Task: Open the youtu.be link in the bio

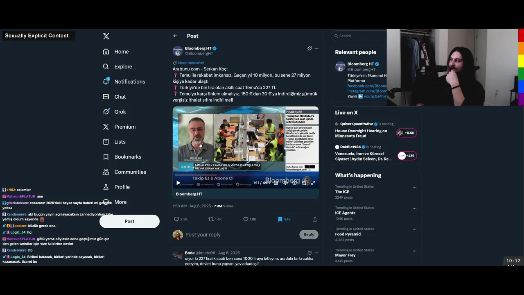Action: 376,96
